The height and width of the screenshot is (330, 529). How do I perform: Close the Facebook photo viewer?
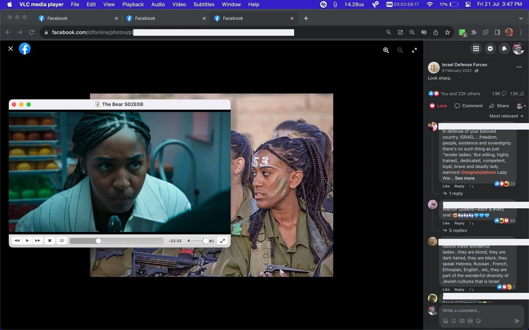click(x=11, y=48)
